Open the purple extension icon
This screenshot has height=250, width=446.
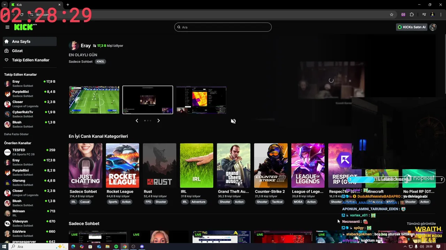403,15
